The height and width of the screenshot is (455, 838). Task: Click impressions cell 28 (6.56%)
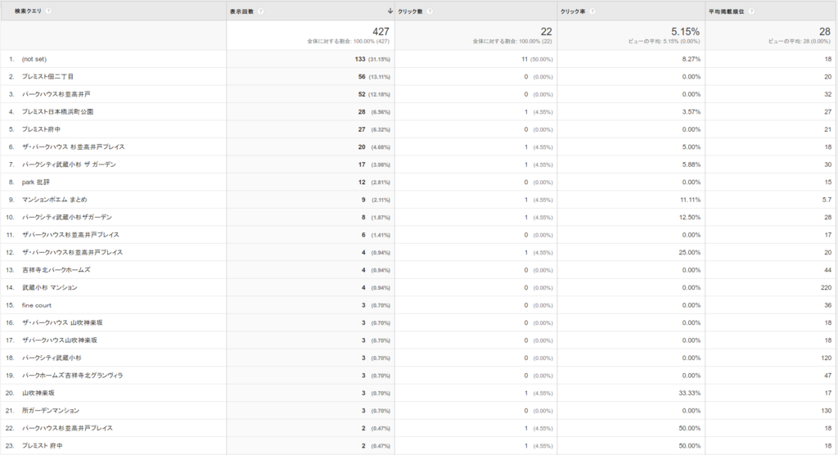[x=374, y=112]
